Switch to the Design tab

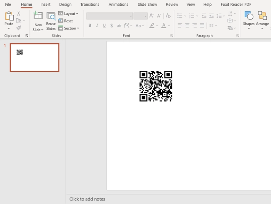tap(65, 5)
